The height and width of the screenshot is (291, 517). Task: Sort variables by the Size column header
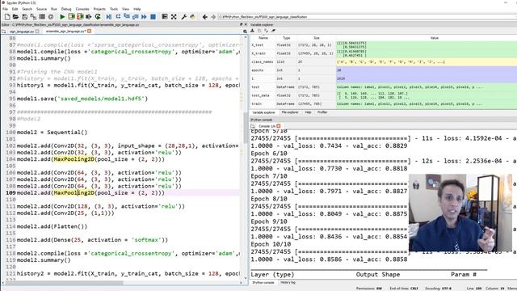coord(317,38)
